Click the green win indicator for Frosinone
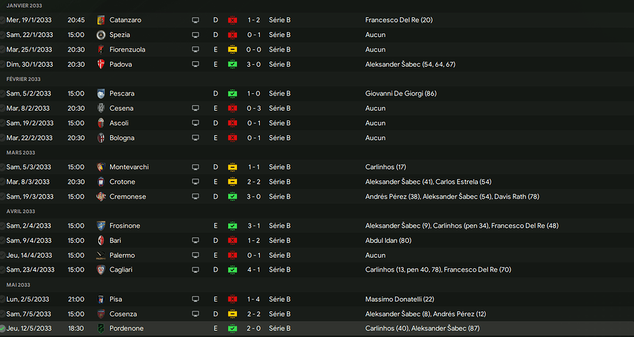634x337 pixels. coord(233,226)
